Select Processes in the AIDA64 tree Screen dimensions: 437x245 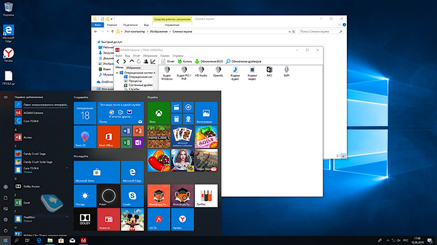[x=135, y=81]
